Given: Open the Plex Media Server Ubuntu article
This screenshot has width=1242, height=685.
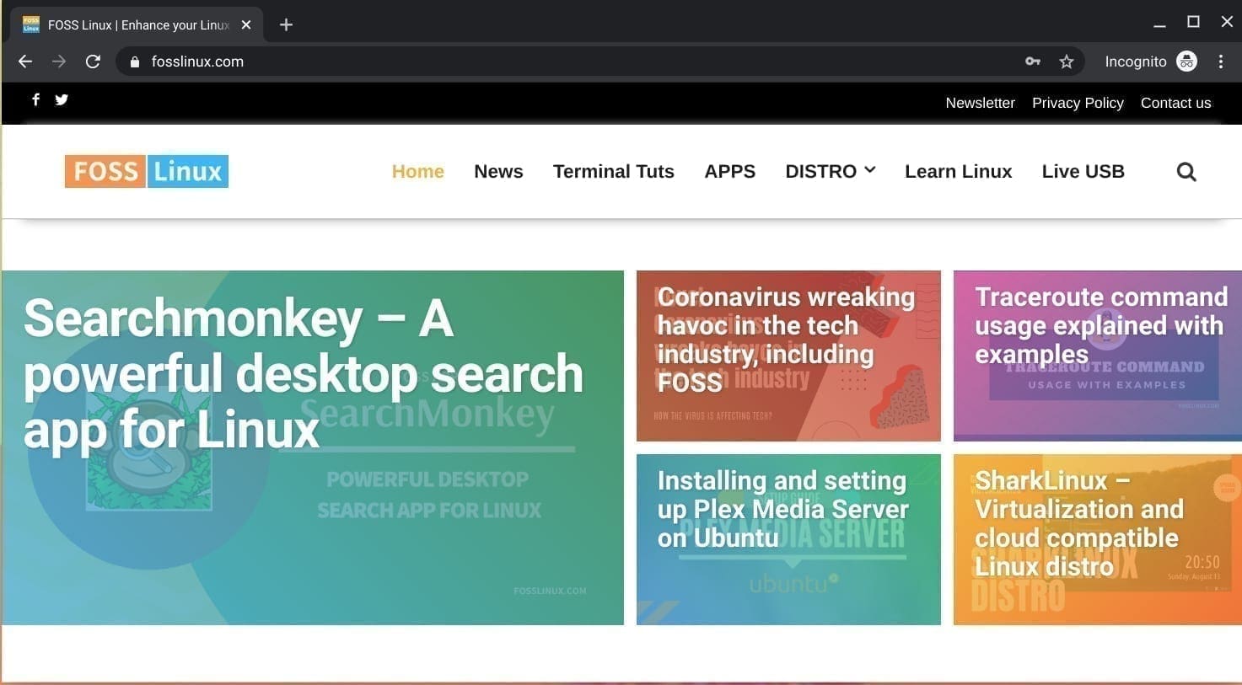Looking at the screenshot, I should (788, 539).
